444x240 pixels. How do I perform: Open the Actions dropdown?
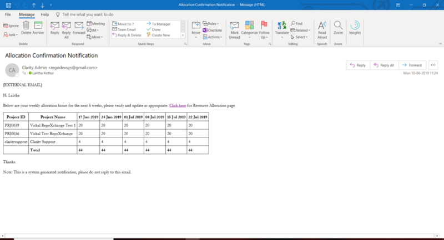(x=213, y=37)
